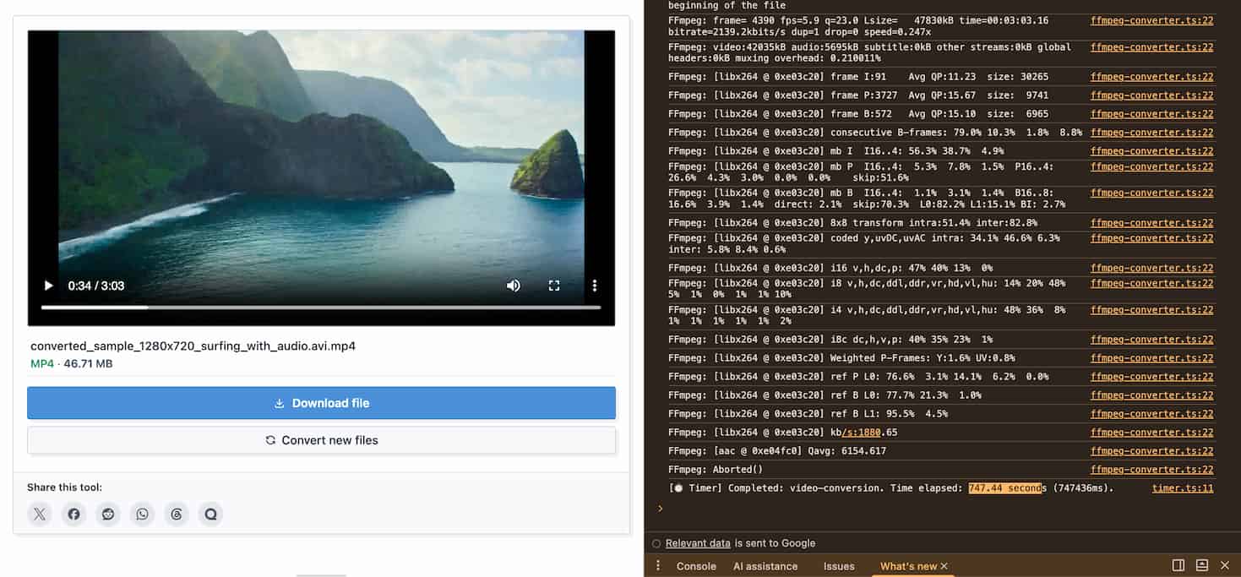Select the converted_sample_1280x720 file name text

[x=193, y=346]
